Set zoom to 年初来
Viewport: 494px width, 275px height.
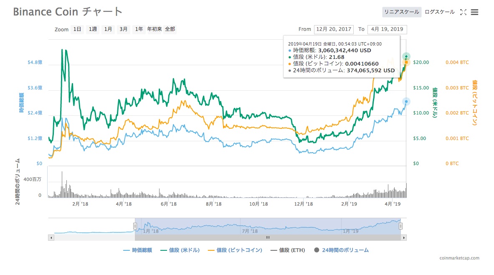point(155,29)
